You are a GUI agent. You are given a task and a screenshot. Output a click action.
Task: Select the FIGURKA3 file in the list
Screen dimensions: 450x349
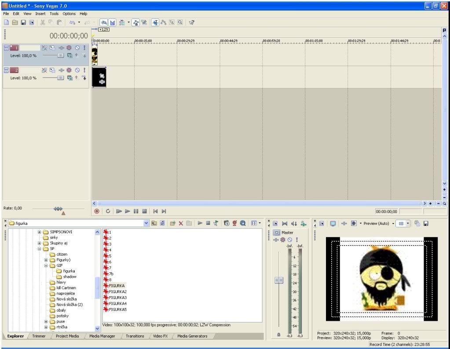pyautogui.click(x=117, y=298)
